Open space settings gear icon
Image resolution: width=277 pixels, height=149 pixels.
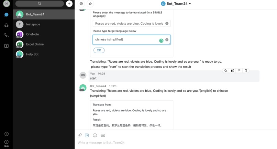tap(81, 3)
